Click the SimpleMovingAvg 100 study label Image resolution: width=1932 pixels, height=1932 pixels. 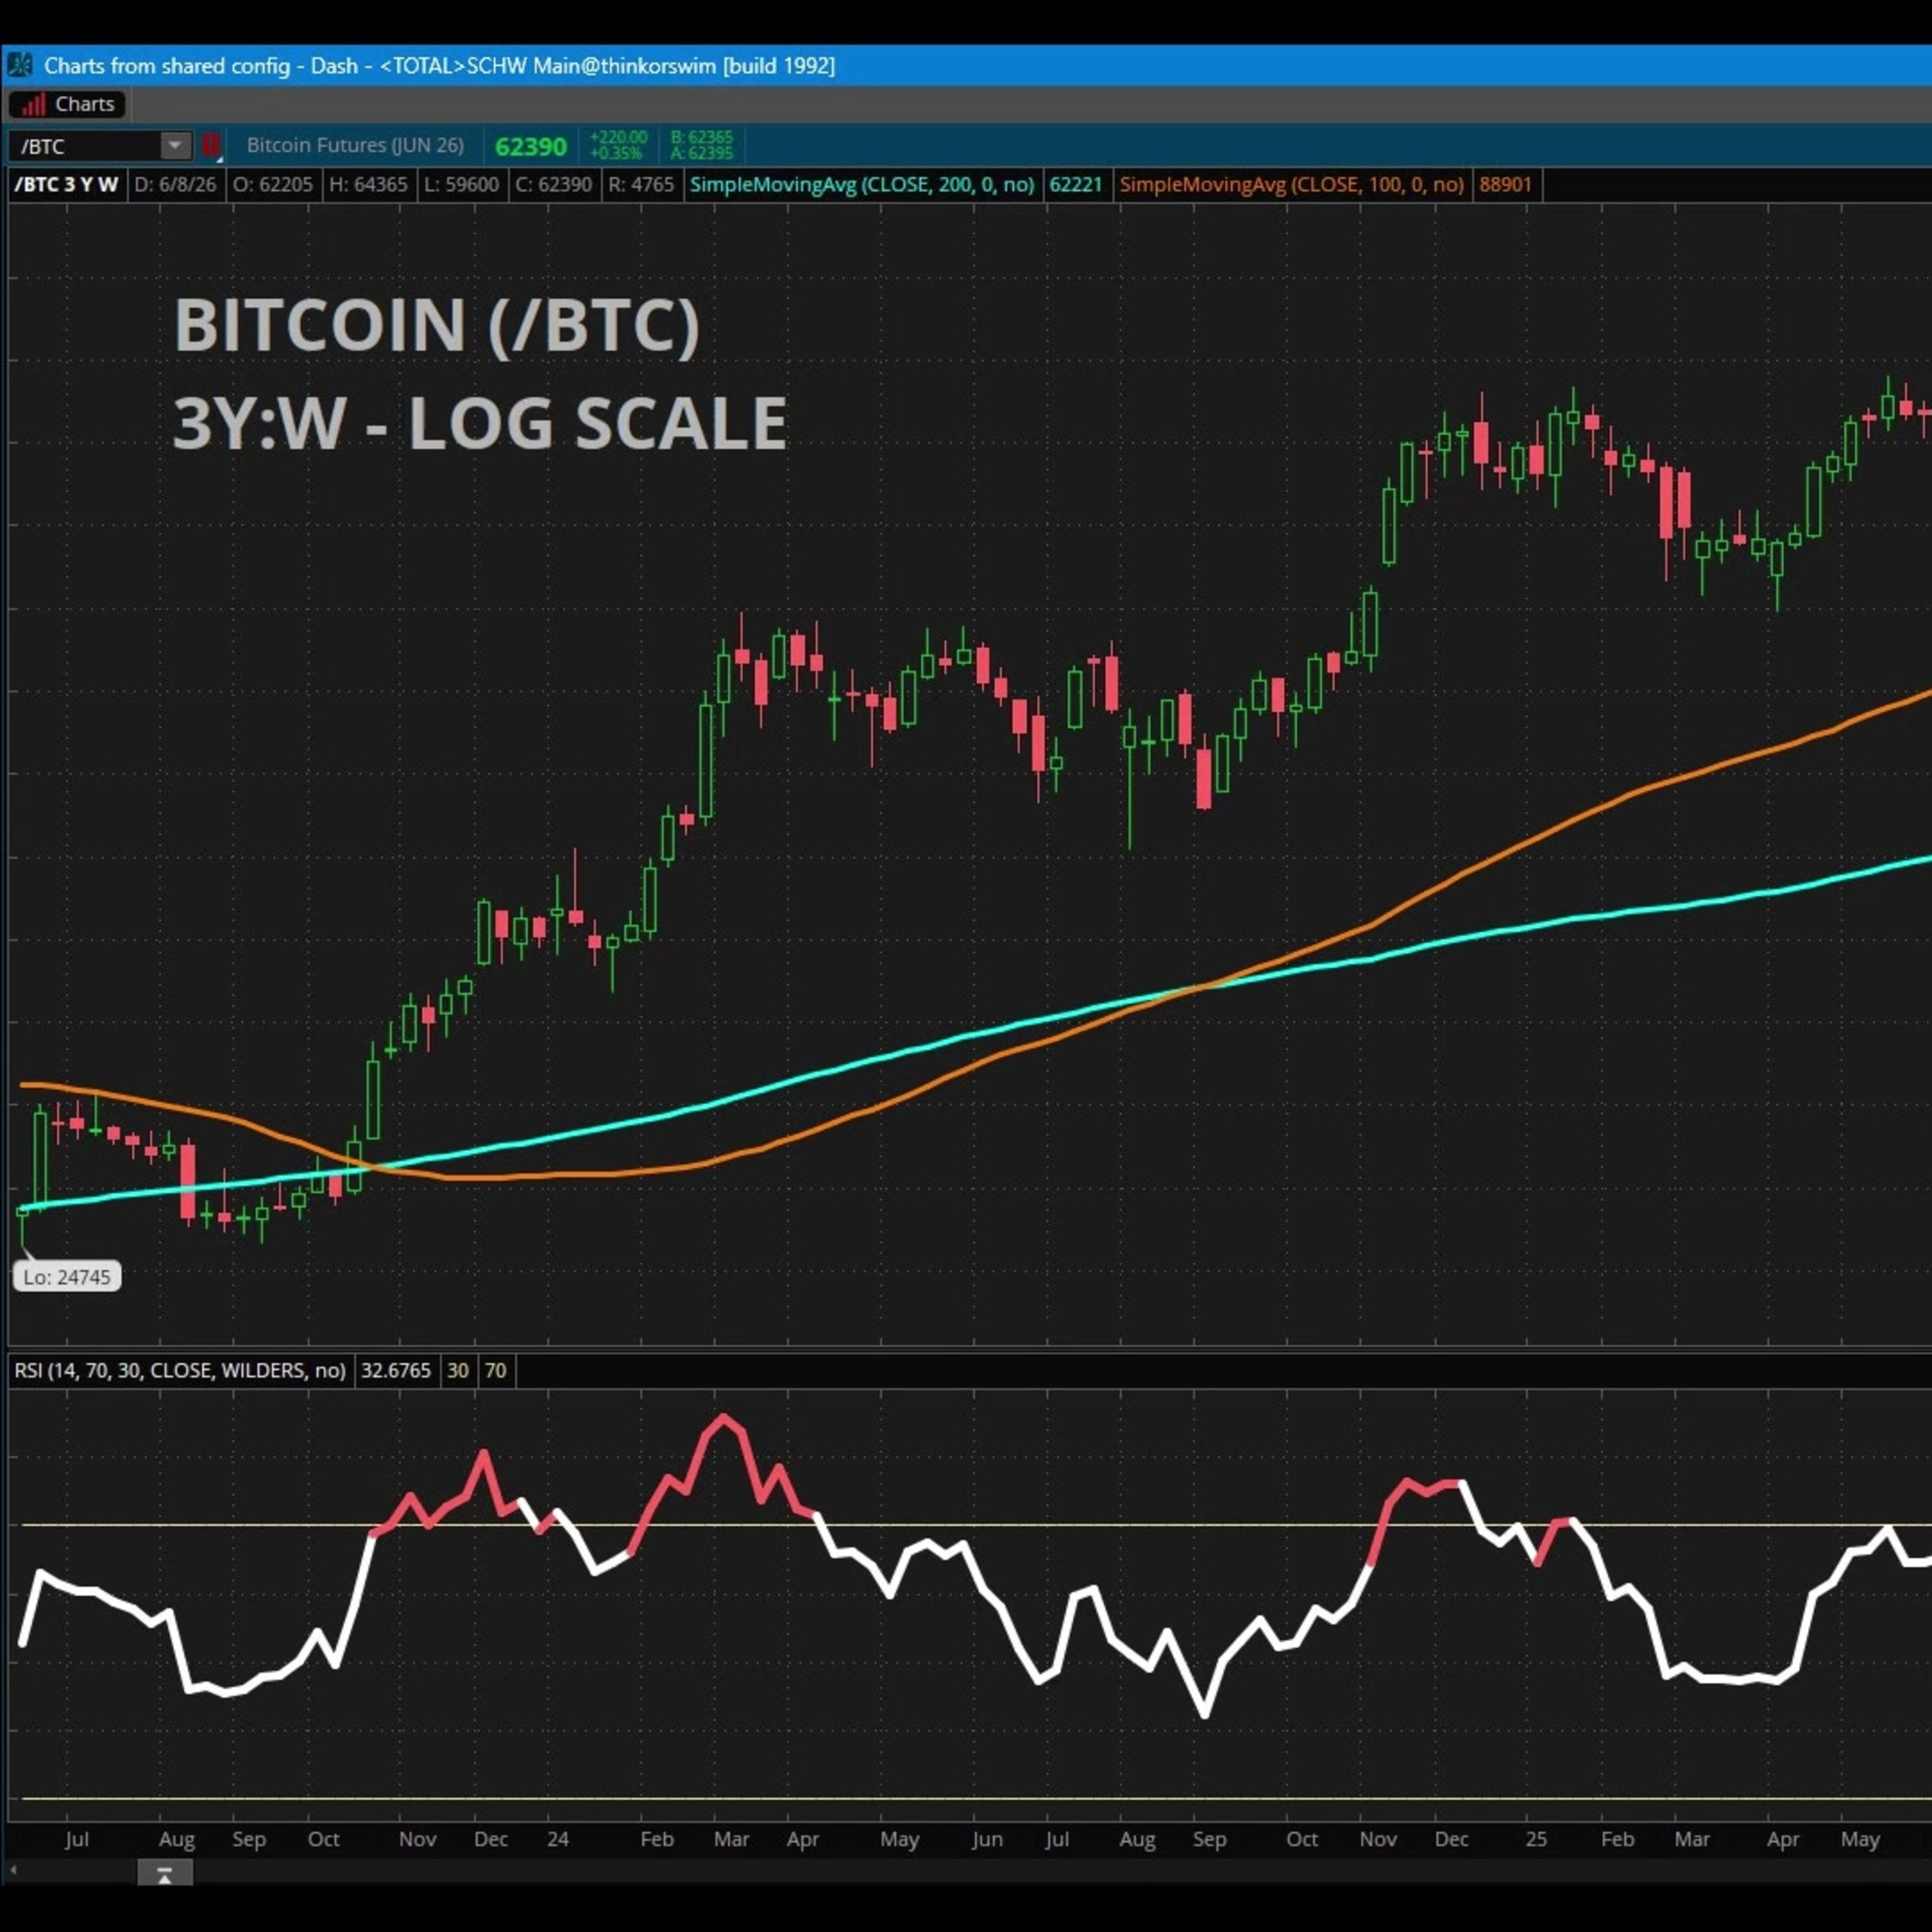click(1292, 184)
